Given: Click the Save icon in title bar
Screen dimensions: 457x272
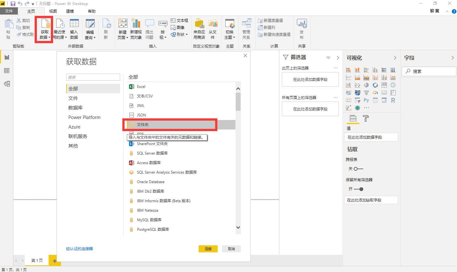Looking at the screenshot, I should click(x=13, y=3).
